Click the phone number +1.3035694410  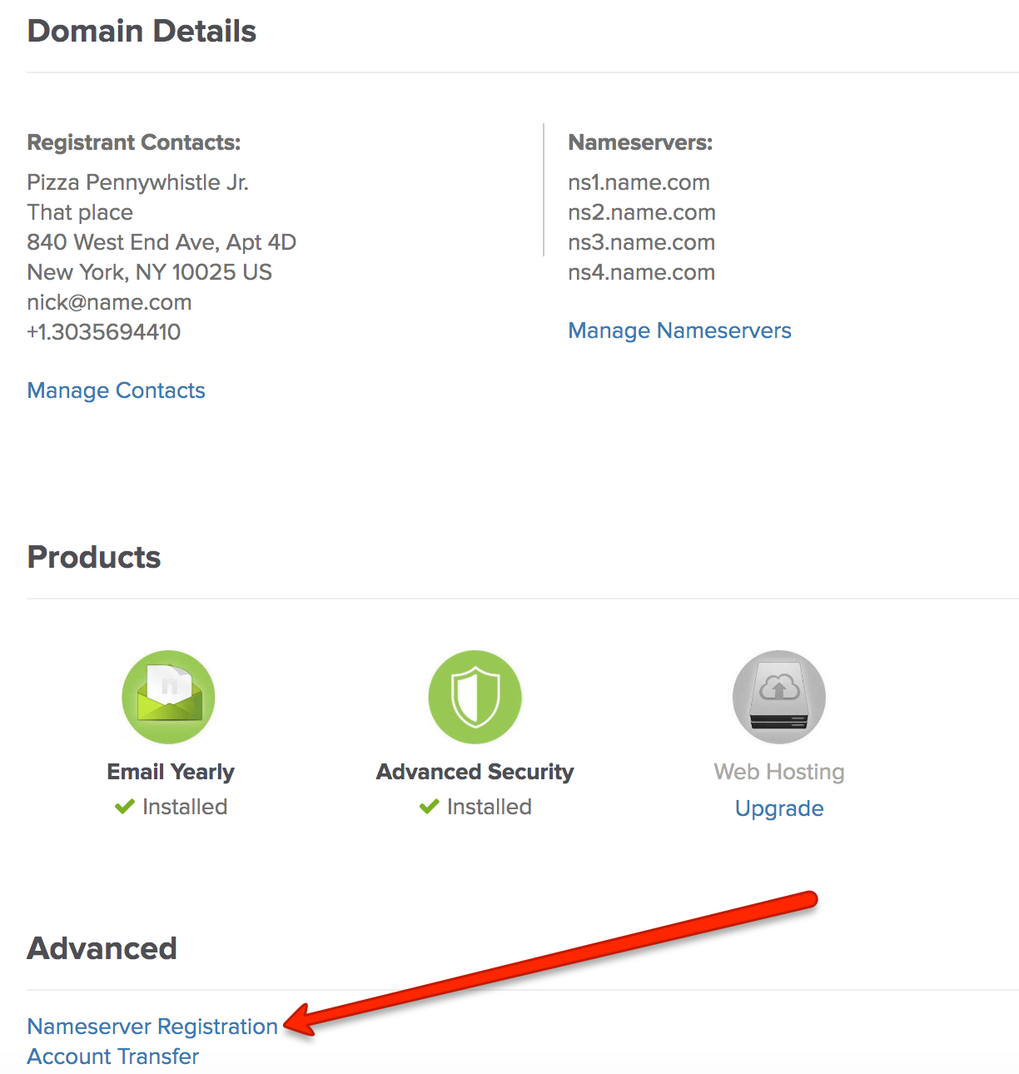click(103, 331)
